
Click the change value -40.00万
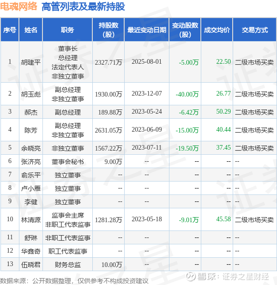tap(187, 94)
